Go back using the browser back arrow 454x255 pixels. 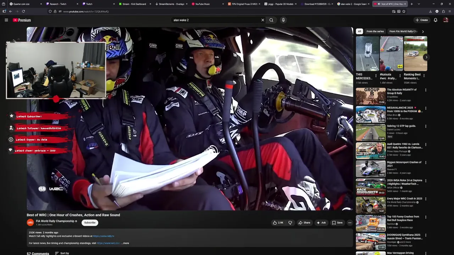click(x=11, y=11)
